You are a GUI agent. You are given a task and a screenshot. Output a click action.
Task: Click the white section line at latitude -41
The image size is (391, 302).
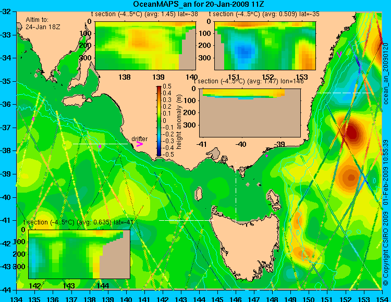tap(186, 220)
